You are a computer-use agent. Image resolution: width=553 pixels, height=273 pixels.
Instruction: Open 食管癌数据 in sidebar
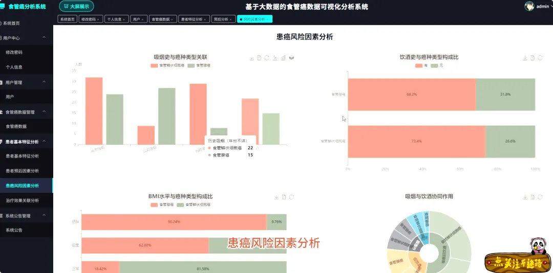(x=27, y=126)
